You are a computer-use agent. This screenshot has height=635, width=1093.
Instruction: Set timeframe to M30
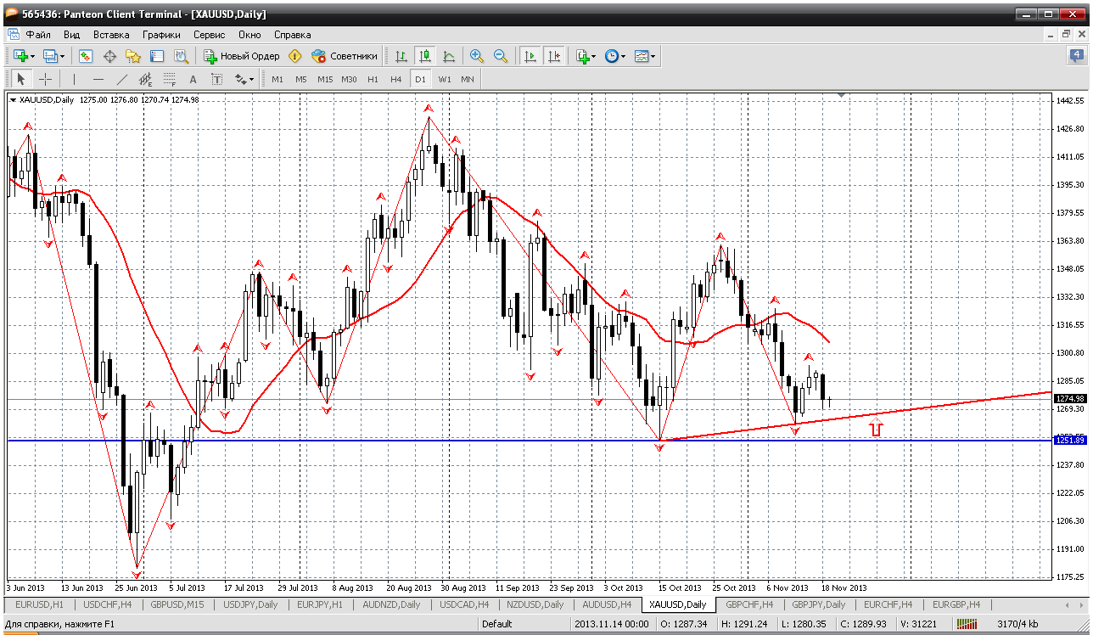click(x=349, y=79)
